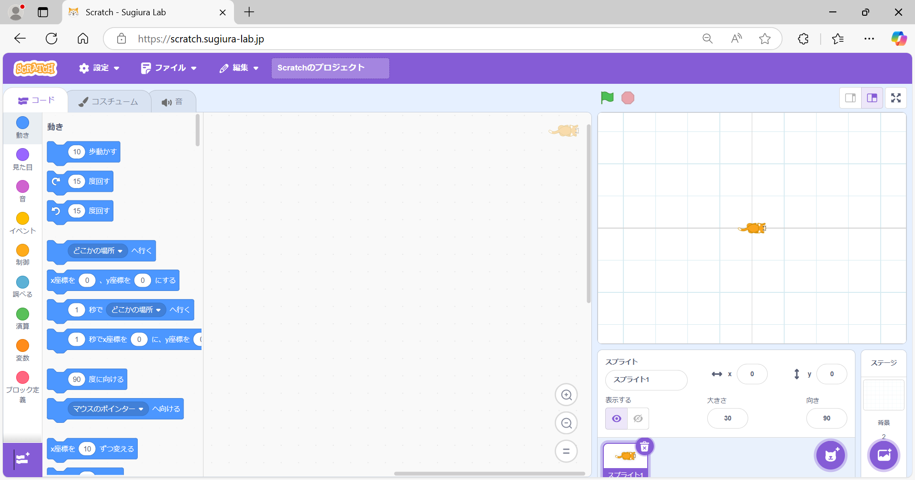Screen dimensions: 915x480
Task: Select the スプライト1 sprite thumbnail
Action: [x=625, y=460]
